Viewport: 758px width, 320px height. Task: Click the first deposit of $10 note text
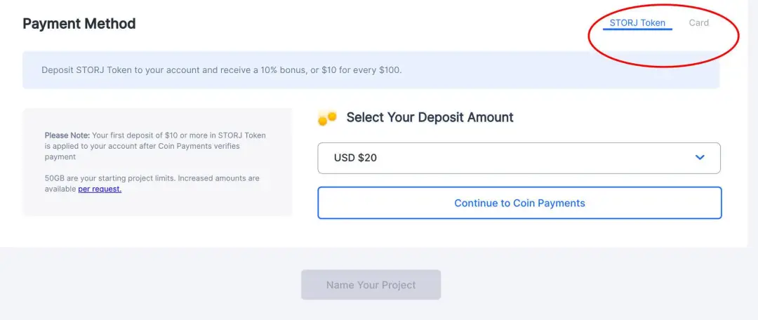(x=179, y=135)
